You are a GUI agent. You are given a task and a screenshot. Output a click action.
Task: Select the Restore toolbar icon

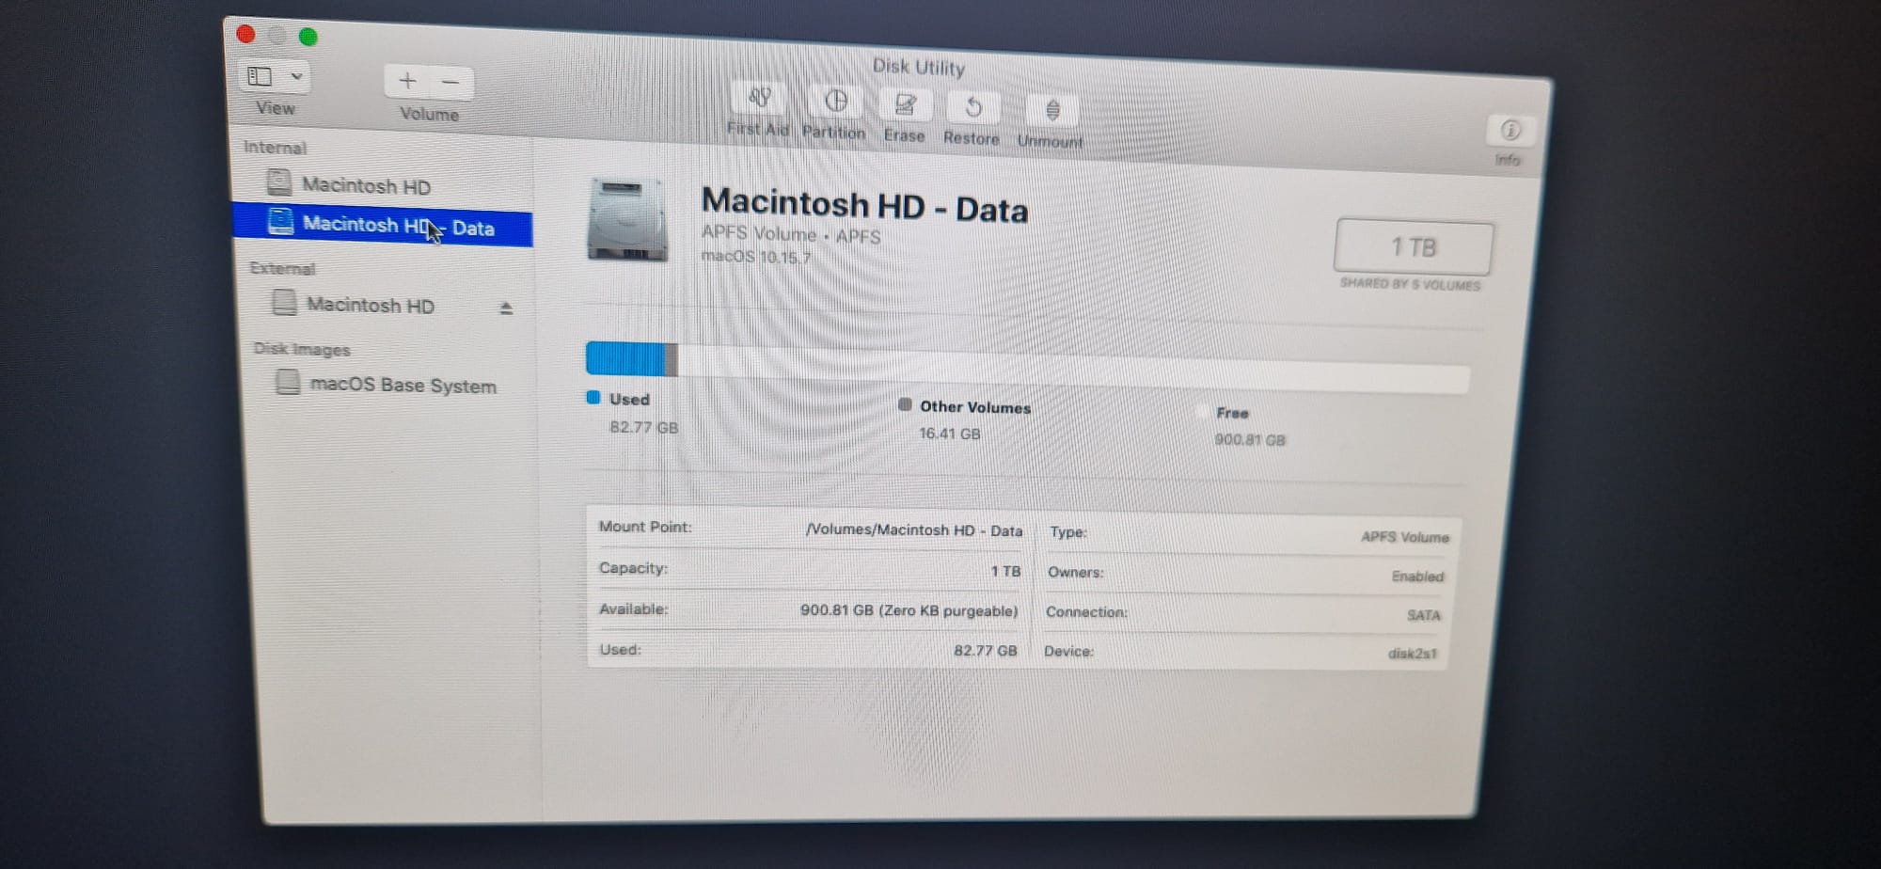(973, 108)
